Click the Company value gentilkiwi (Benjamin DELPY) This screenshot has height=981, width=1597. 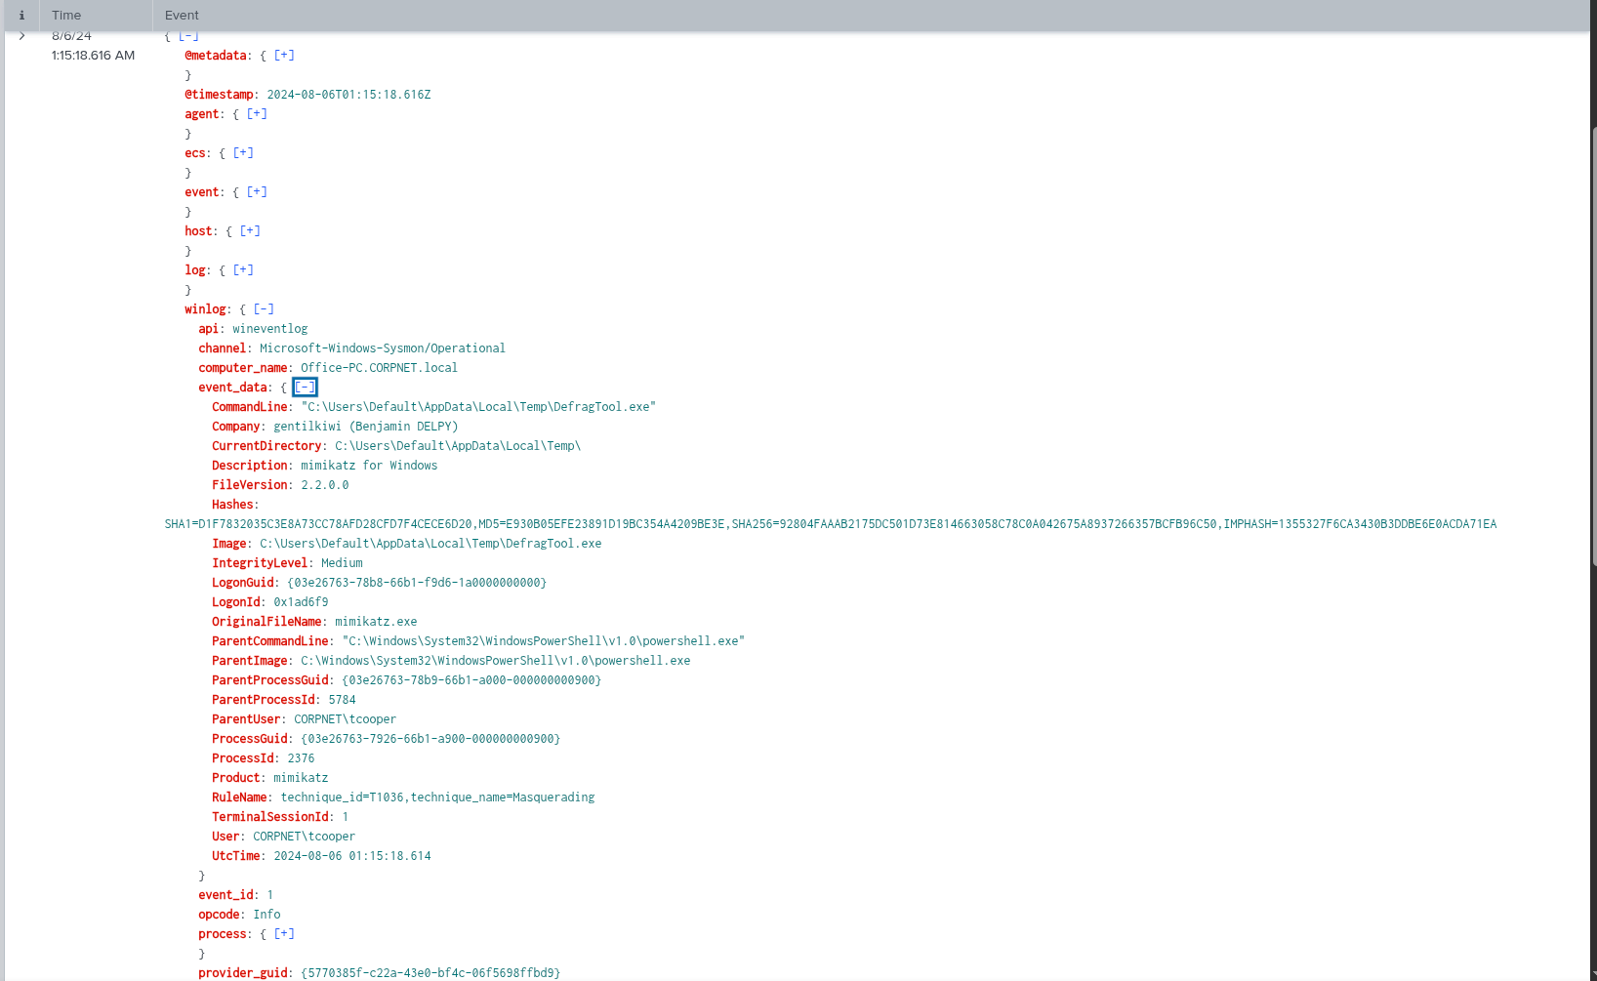(365, 427)
